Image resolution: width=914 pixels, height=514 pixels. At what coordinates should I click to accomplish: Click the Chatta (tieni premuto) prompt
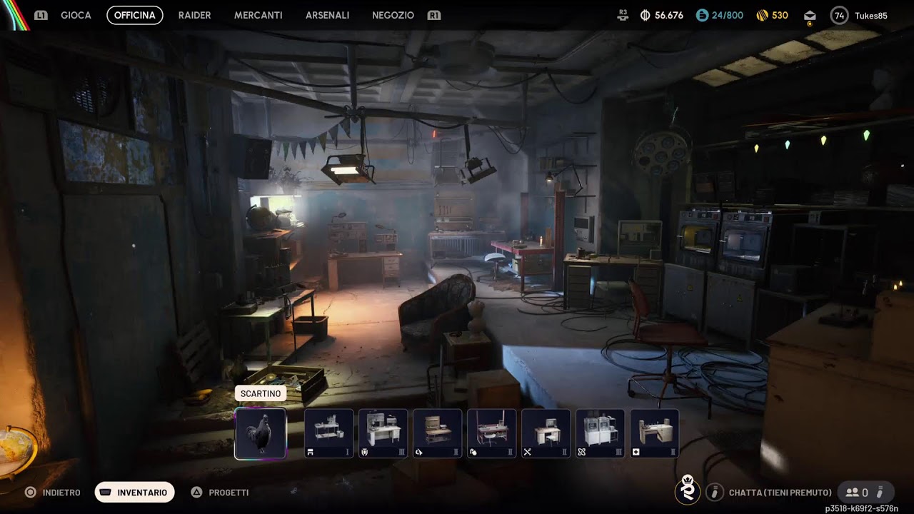780,493
